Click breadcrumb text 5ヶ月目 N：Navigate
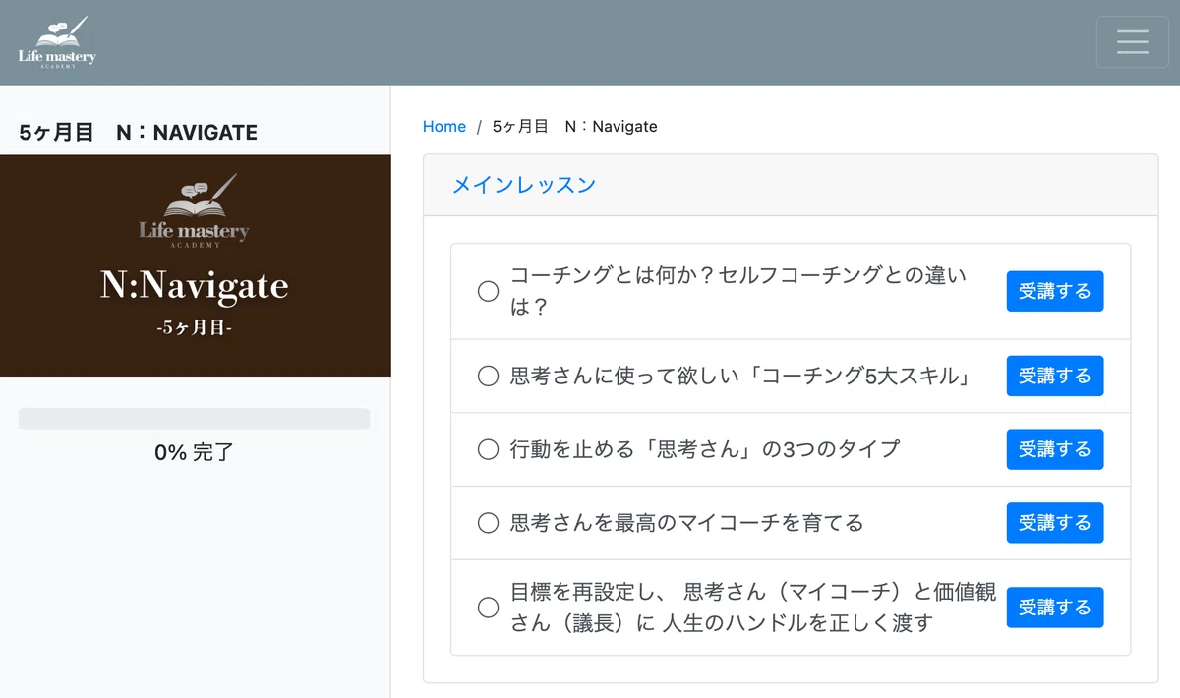 tap(575, 126)
